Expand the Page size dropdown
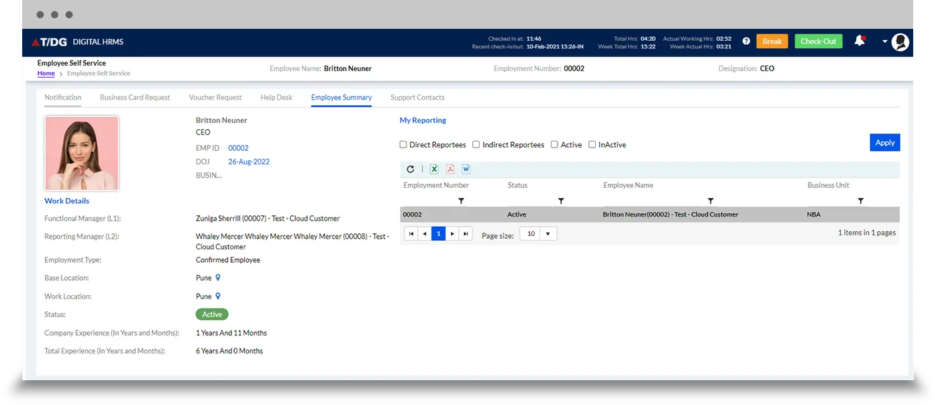The image size is (936, 405). [x=548, y=234]
